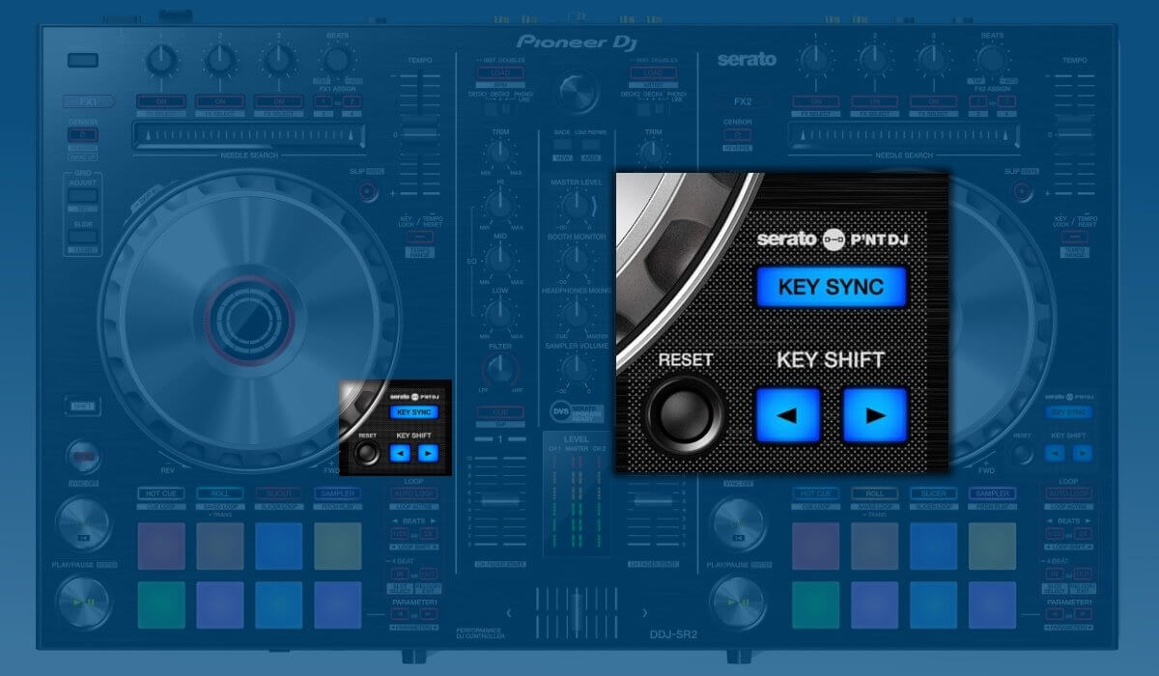Tap the top-left performance pad on left deck
This screenshot has height=676, width=1159.
160,546
